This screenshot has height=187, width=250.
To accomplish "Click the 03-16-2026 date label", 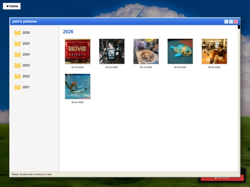I will (77, 67).
